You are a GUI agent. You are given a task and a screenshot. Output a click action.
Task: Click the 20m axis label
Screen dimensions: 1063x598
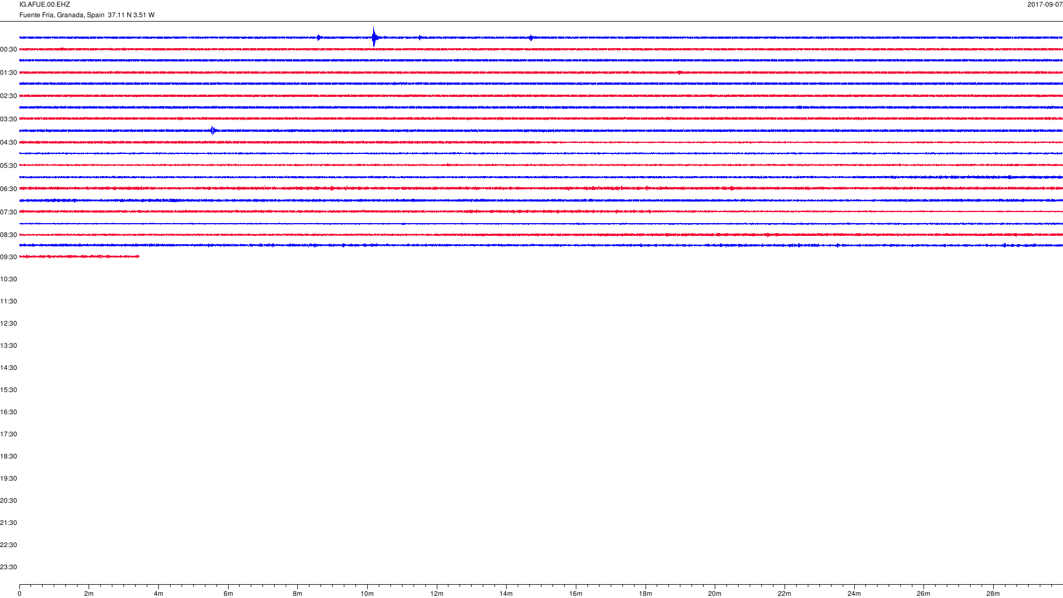coord(715,594)
